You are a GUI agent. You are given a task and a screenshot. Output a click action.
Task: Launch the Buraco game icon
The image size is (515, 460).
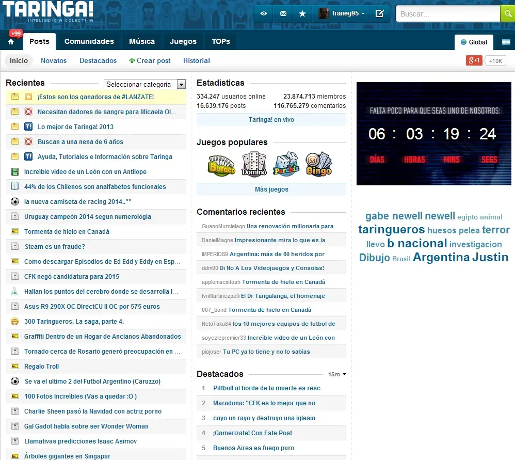tap(222, 165)
